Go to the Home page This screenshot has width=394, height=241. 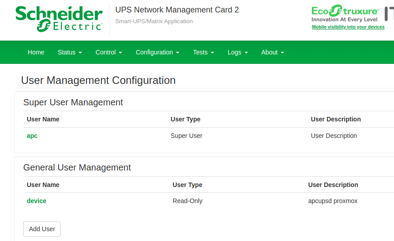click(x=36, y=52)
